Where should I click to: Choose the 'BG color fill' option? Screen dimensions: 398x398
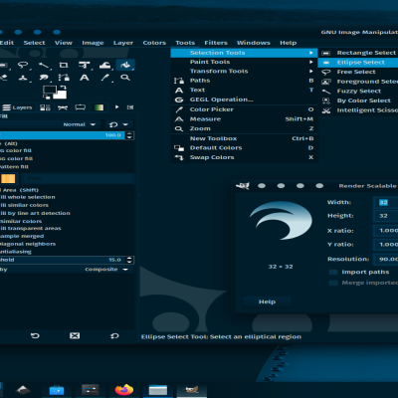tap(16, 158)
